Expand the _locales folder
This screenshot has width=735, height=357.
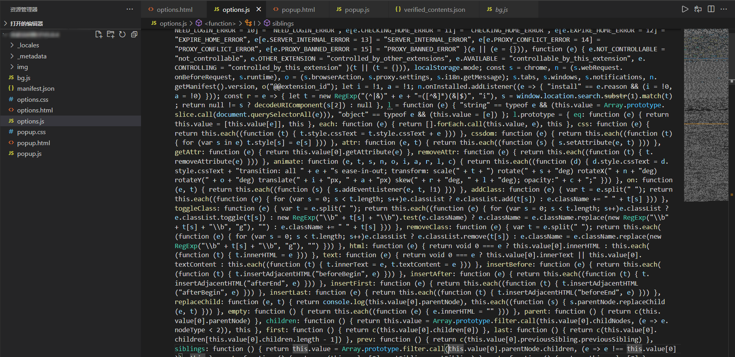tap(70, 45)
